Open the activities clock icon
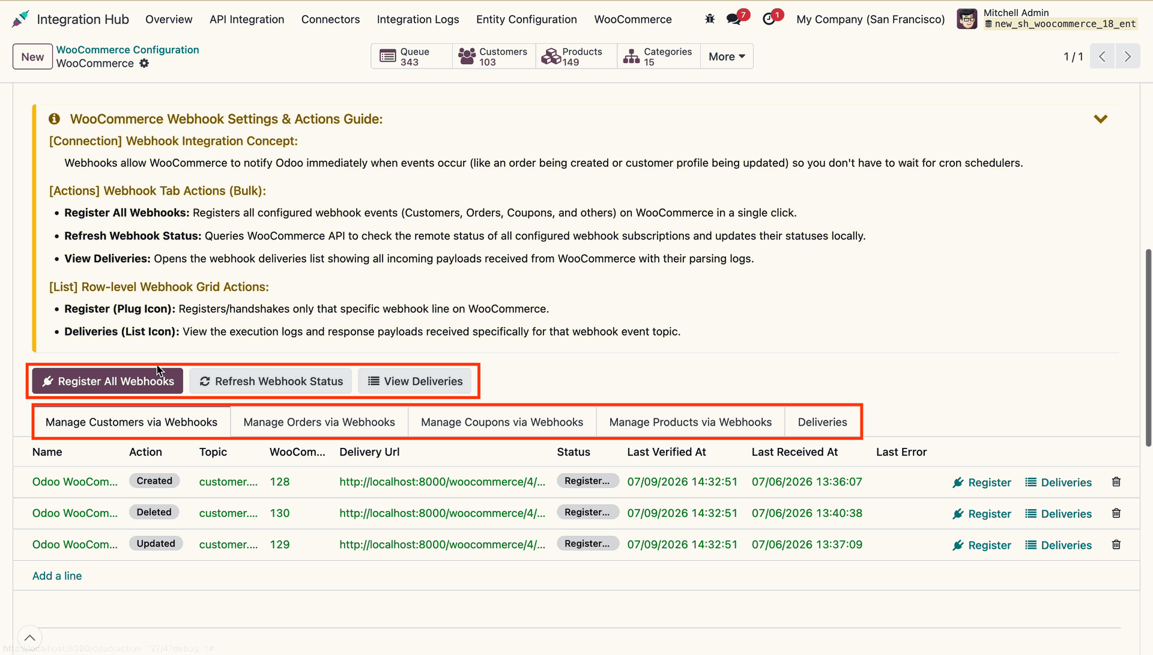The height and width of the screenshot is (655, 1153). [769, 19]
